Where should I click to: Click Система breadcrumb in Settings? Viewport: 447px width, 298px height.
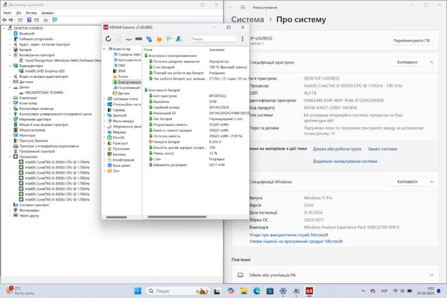tap(248, 19)
